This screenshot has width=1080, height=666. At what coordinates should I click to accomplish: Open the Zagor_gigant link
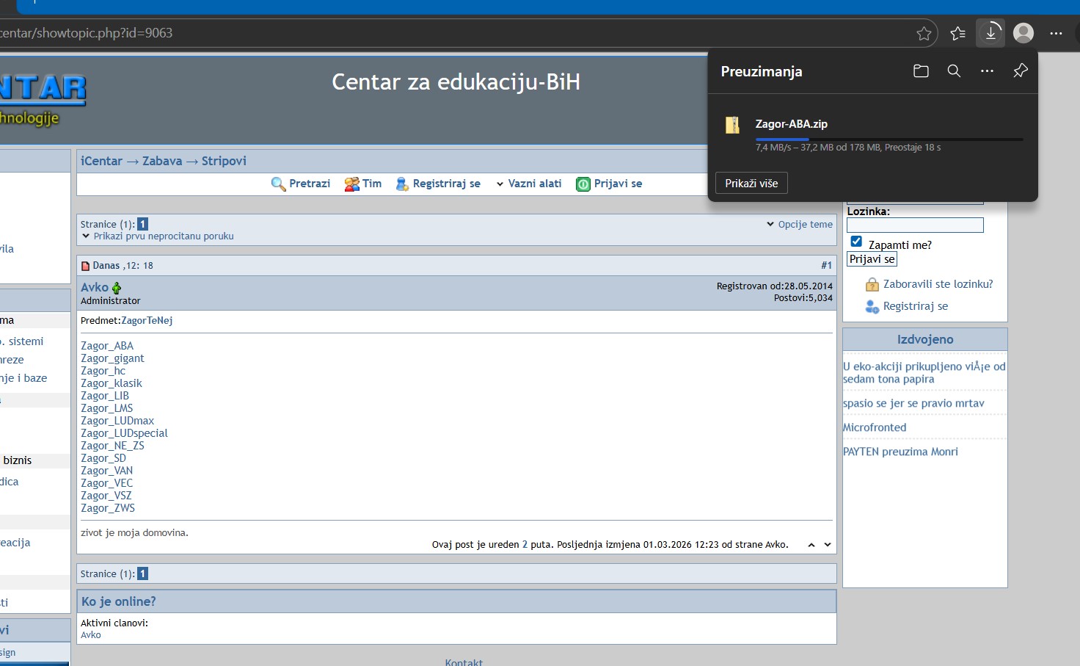click(112, 358)
